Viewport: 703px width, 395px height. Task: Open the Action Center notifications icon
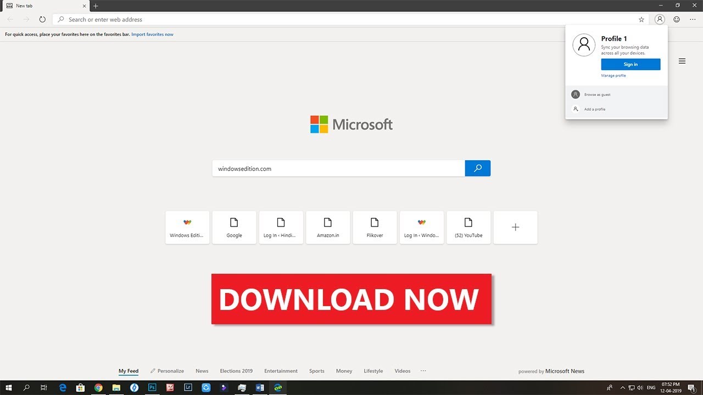691,388
